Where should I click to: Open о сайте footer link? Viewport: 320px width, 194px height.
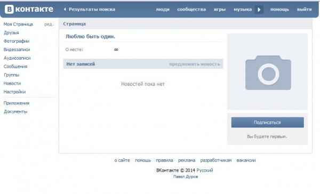(x=122, y=160)
